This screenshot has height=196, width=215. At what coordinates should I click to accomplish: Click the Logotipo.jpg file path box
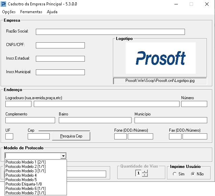click(x=160, y=81)
